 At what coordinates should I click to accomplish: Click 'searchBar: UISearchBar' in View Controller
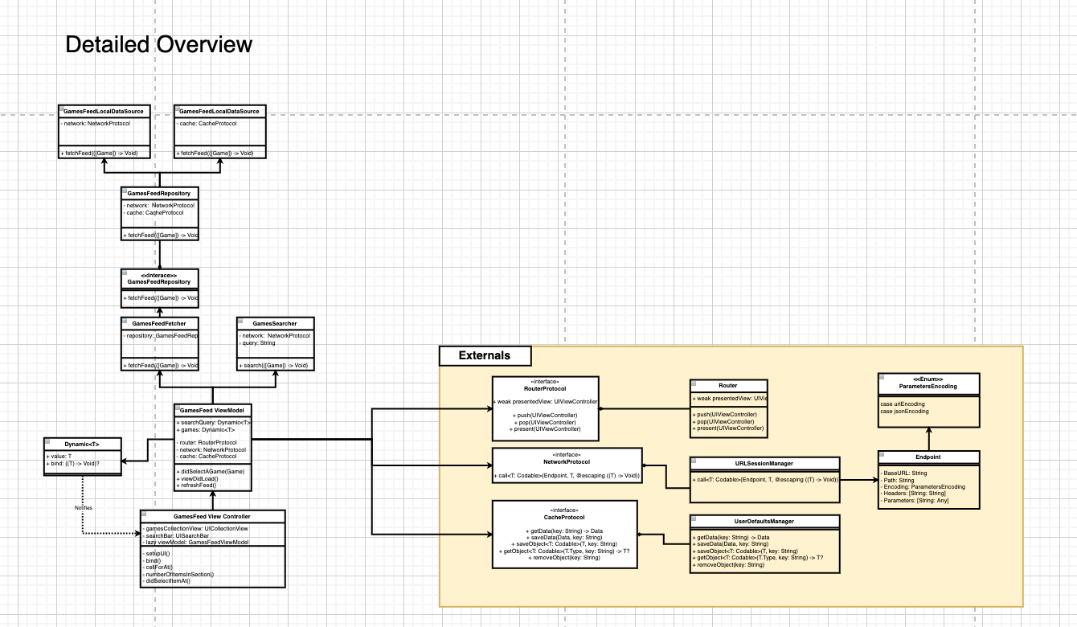point(175,535)
